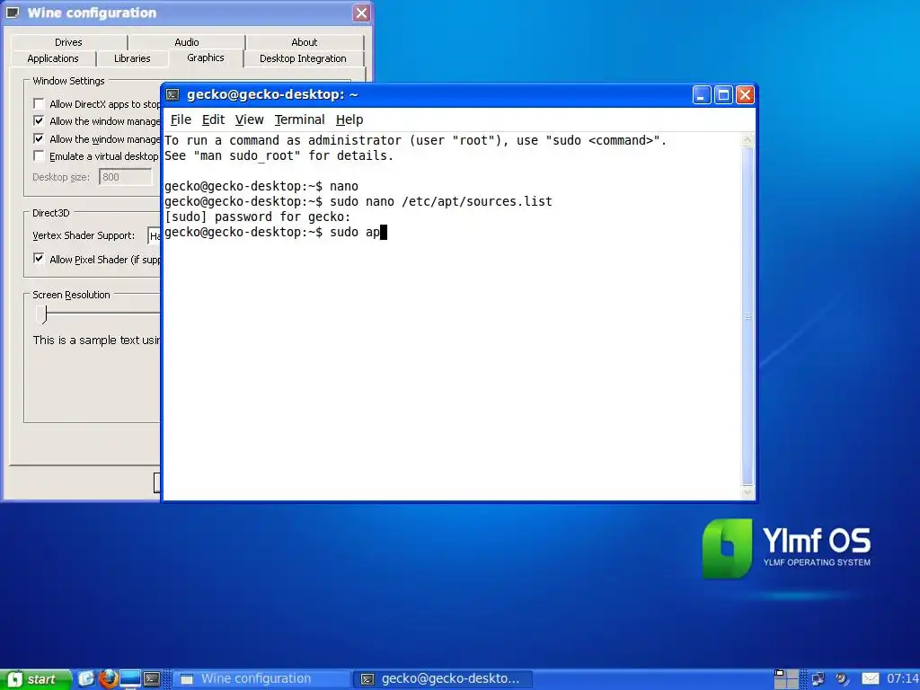Click terminal scrollbar down arrow
This screenshot has height=690, width=920.
coord(747,493)
